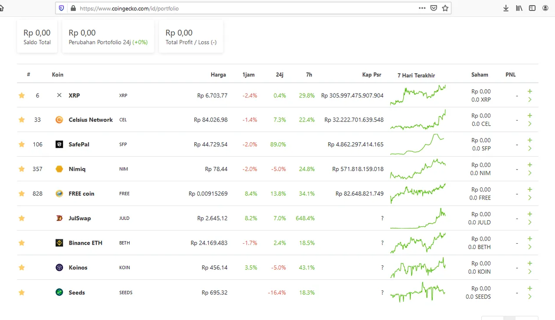Click the Seeds coin logo

[x=59, y=293]
